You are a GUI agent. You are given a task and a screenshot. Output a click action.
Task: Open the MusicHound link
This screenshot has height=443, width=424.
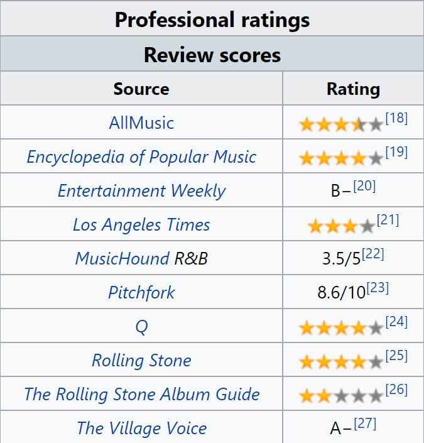tap(122, 258)
